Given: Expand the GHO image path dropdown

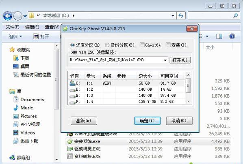Looking at the screenshot, I should tap(165, 60).
